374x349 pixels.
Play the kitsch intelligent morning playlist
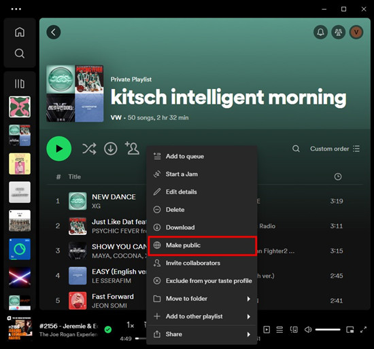click(59, 149)
